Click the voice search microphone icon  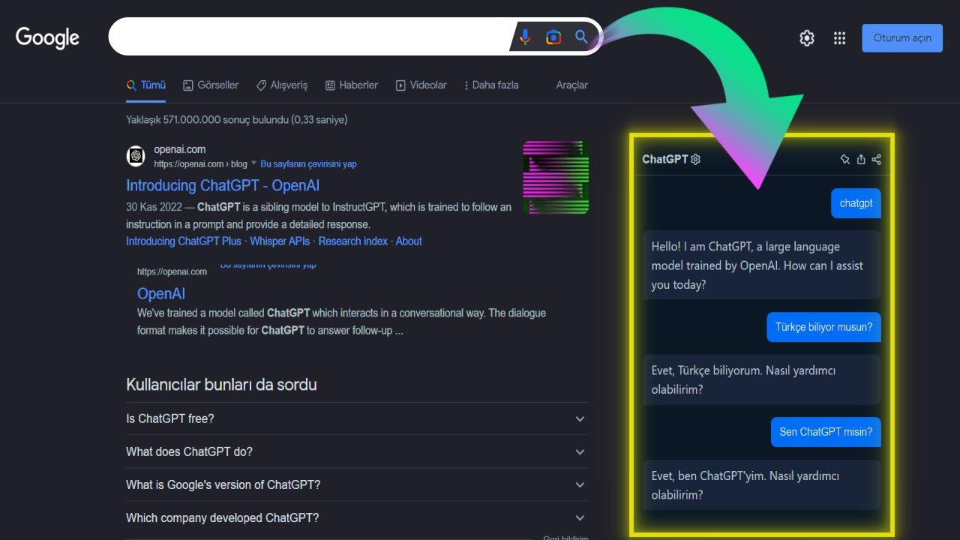[x=525, y=37]
